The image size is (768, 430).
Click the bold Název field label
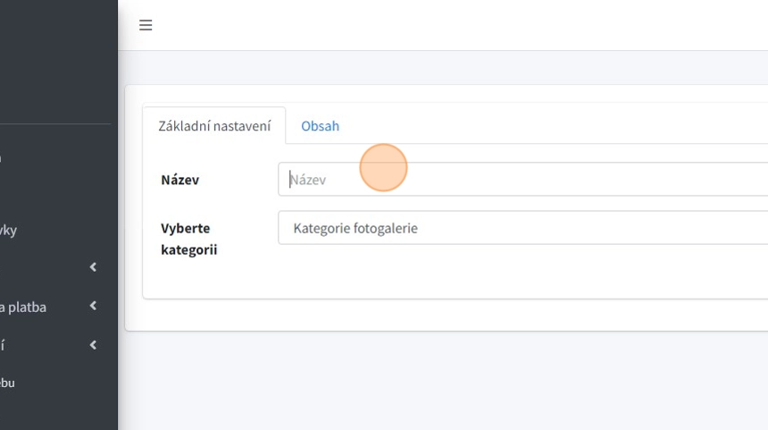click(179, 180)
